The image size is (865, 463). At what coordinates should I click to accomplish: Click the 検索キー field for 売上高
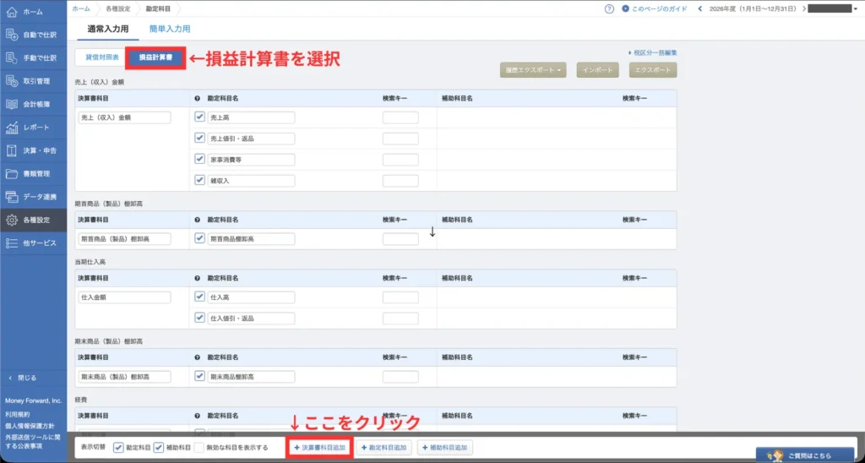click(400, 117)
